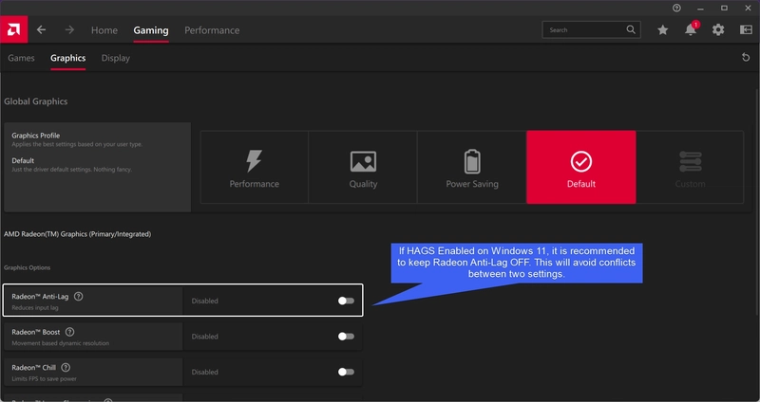
Task: Open notifications bell icon
Action: point(691,30)
